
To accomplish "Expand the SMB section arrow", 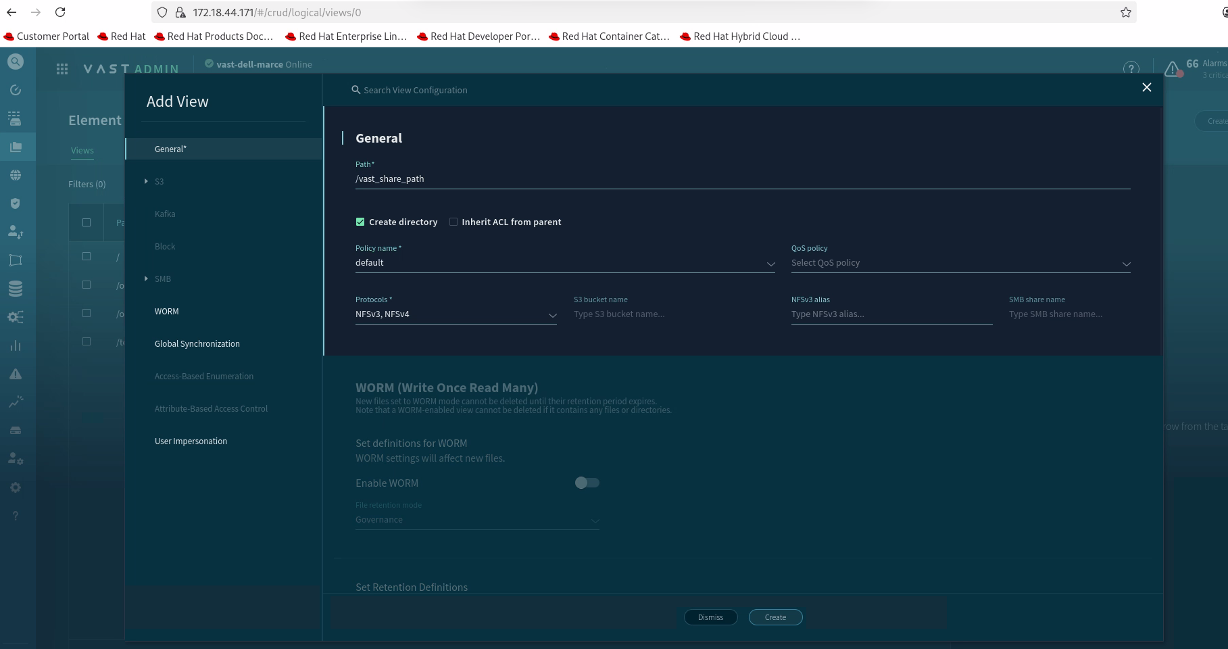I will (x=146, y=279).
